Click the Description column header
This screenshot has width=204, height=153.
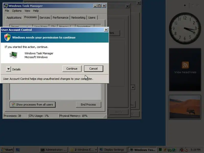point(85,26)
